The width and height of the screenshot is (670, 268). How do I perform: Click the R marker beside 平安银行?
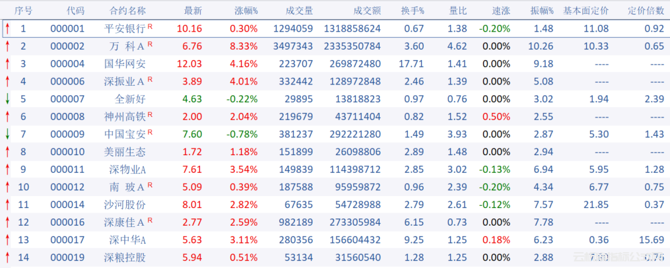tap(150, 26)
